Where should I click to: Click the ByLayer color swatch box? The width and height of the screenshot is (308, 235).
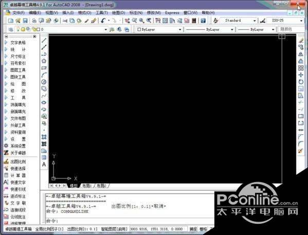(x=139, y=29)
